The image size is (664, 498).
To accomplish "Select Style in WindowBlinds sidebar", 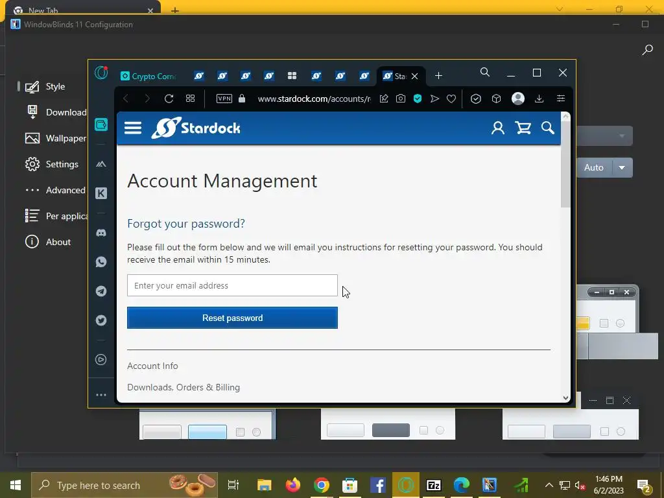I will 45,86.
